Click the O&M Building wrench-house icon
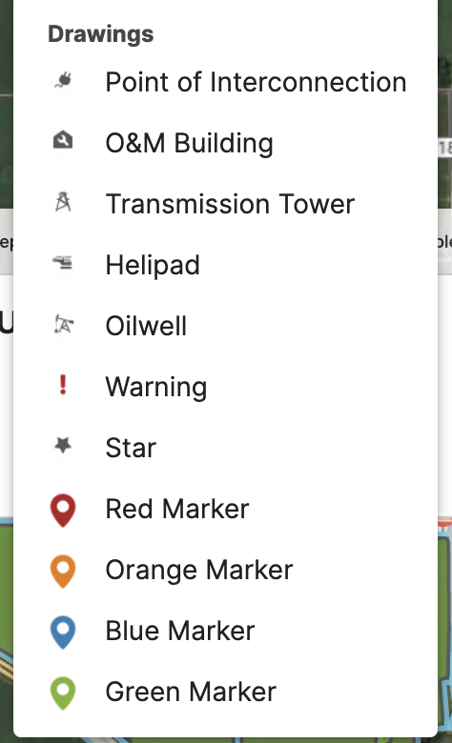Viewport: 452px width, 743px height. [63, 141]
